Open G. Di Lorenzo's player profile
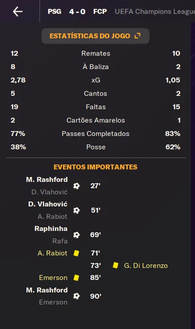 coord(146,266)
